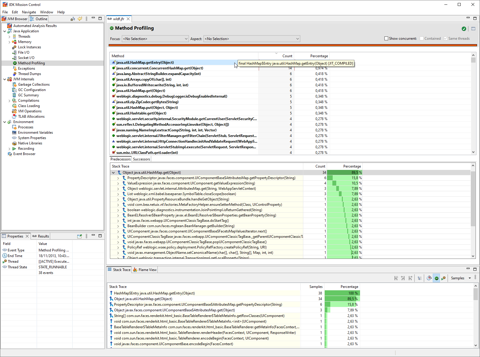Toggle the green M method distinguishing icon
480x357 pixels.
click(436, 278)
